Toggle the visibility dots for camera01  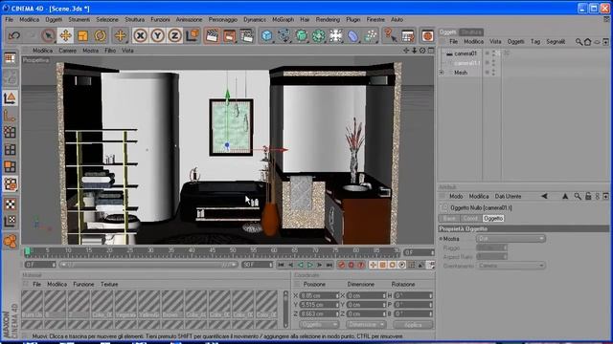[x=494, y=54]
